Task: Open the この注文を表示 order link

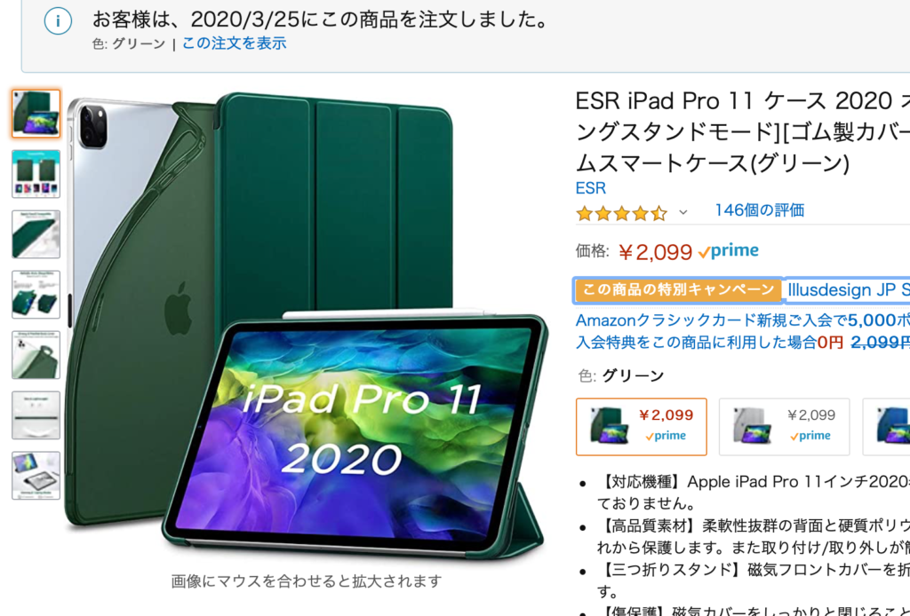Action: (x=234, y=43)
